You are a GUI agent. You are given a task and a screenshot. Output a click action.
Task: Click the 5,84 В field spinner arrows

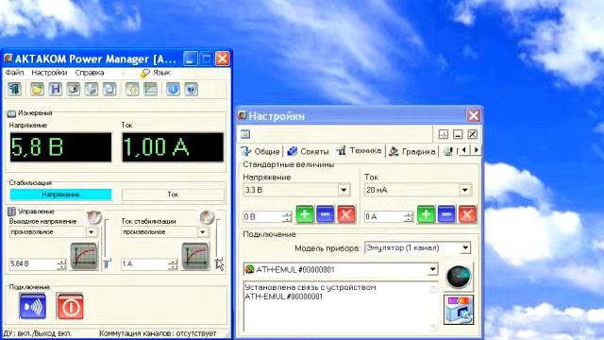[61, 264]
